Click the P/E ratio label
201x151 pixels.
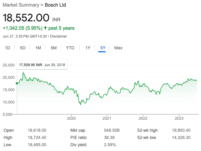click(78, 137)
